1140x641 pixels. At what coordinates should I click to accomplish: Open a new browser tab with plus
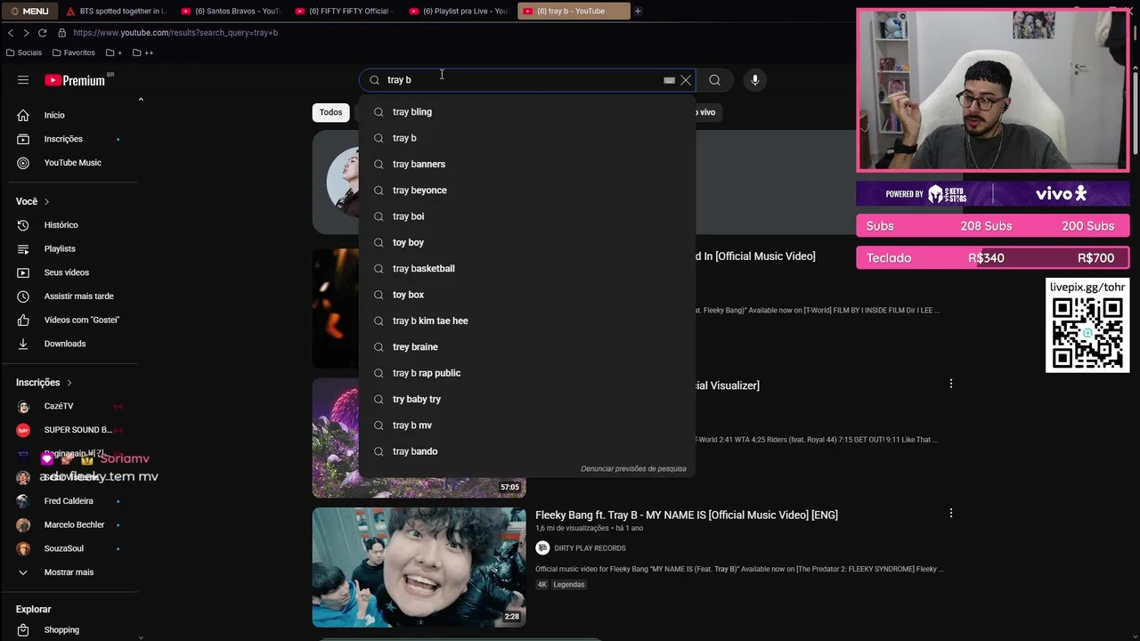(x=638, y=11)
